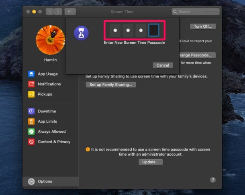Open the Pickups icon in sidebar
The width and height of the screenshot is (245, 195).
tap(31, 94)
